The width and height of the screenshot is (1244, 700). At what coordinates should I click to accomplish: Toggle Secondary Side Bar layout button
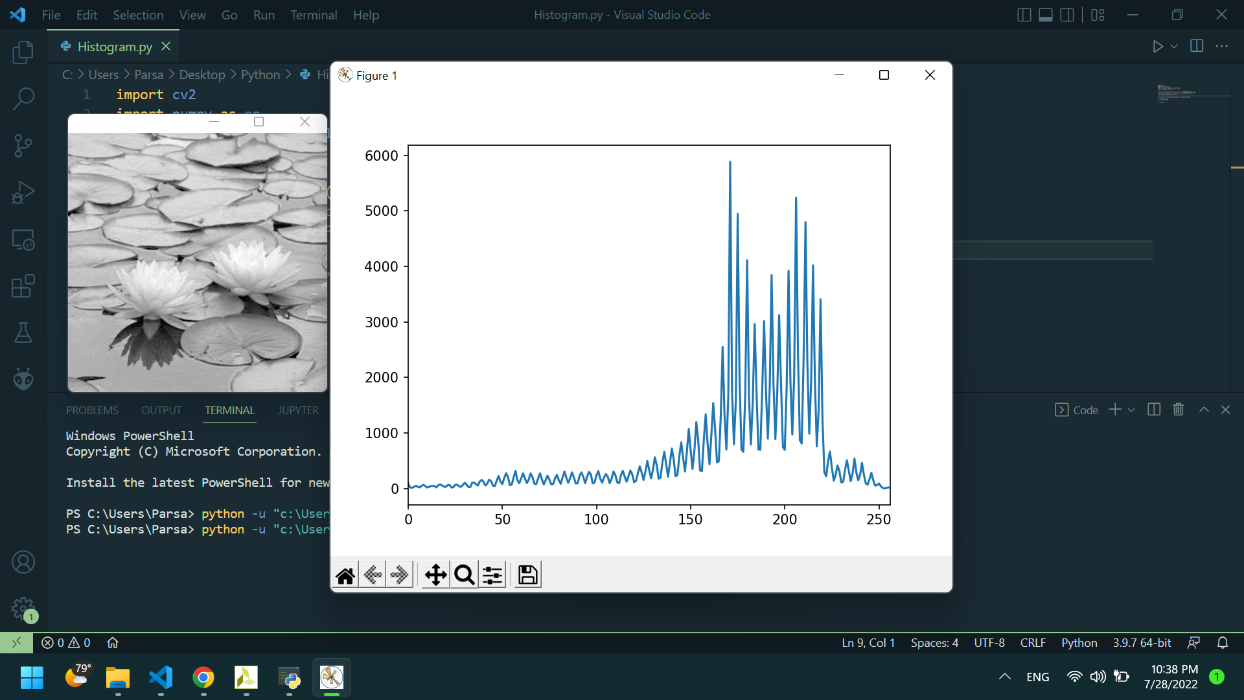coord(1066,15)
